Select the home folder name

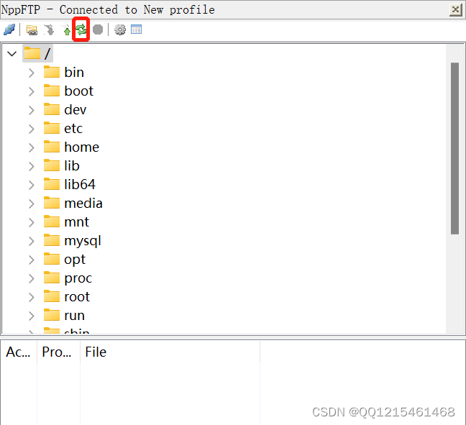point(82,147)
